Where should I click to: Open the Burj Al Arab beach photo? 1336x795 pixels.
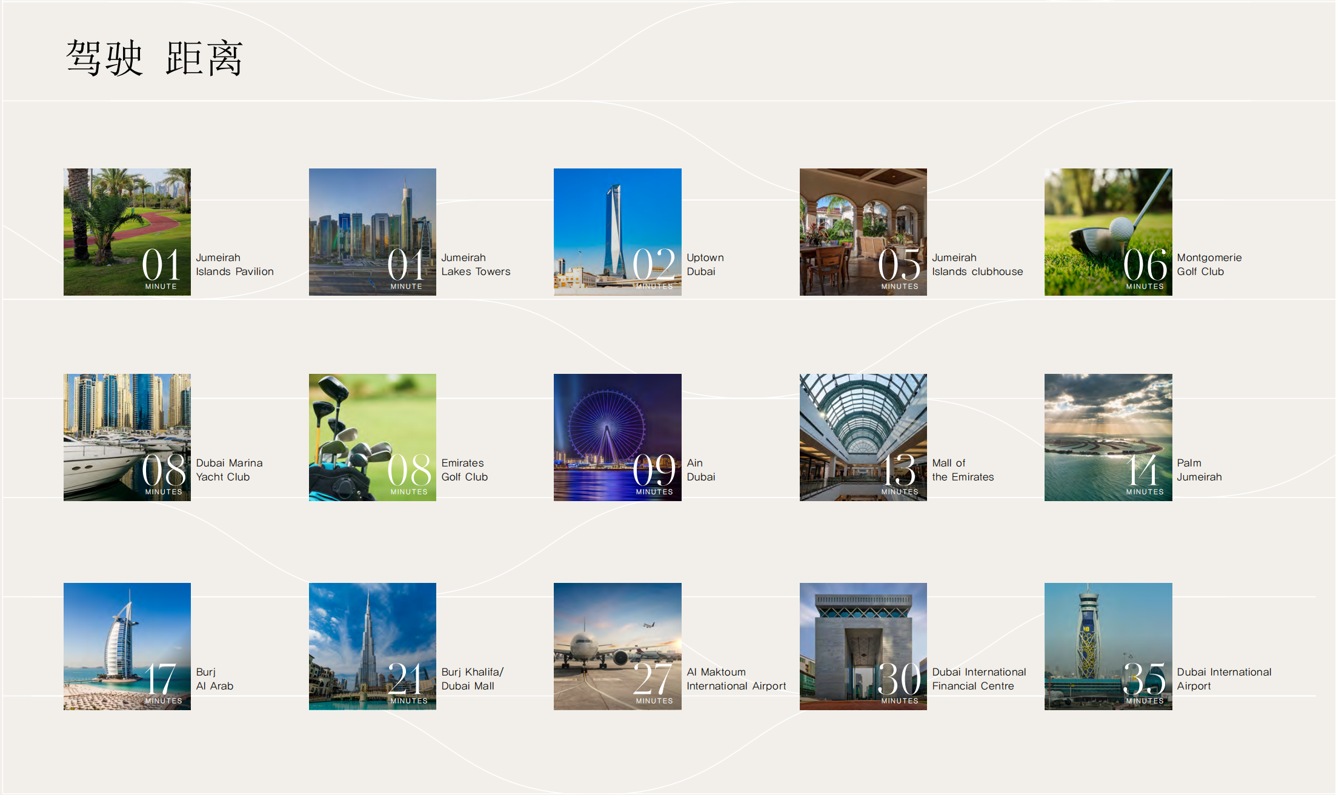click(127, 647)
